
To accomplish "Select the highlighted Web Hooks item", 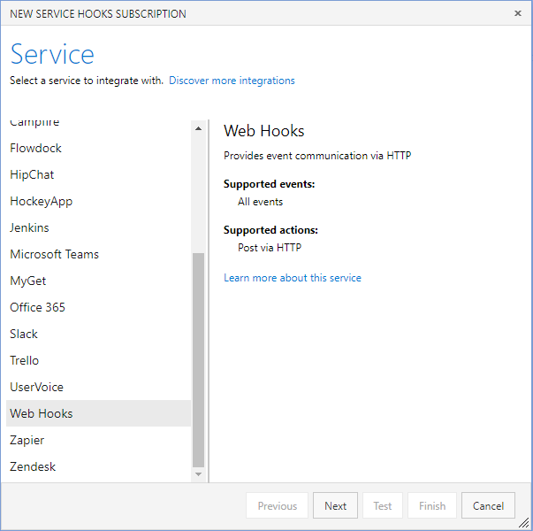I will click(99, 413).
